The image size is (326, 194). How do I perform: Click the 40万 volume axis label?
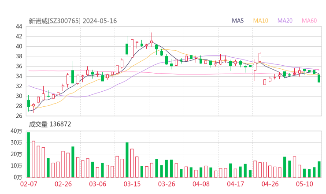16,131
